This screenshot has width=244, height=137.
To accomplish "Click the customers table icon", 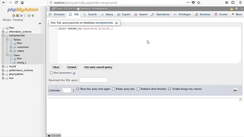I will click(15, 47).
